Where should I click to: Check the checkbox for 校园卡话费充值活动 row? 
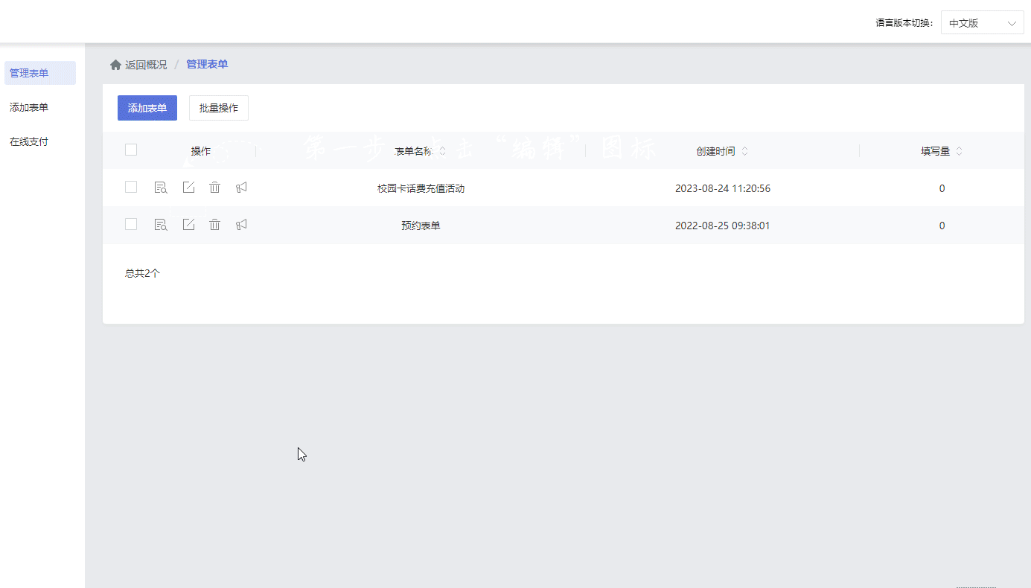point(131,188)
